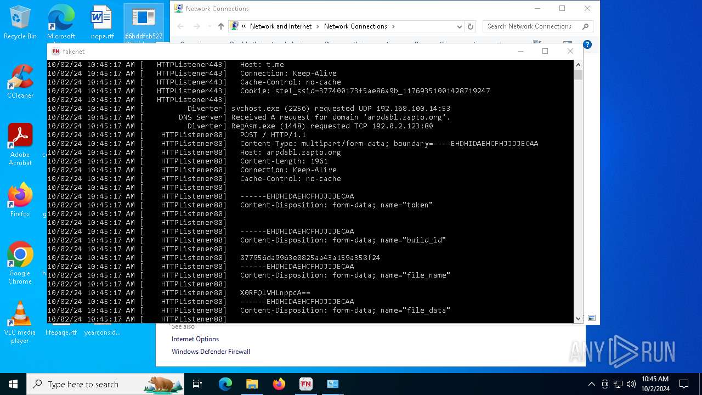
Task: Open Firefox from the taskbar
Action: click(279, 384)
